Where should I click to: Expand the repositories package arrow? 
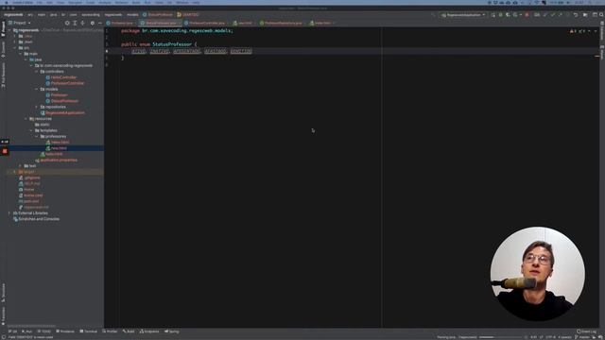pyautogui.click(x=37, y=107)
